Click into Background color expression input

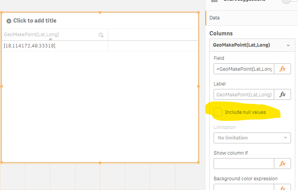tap(244, 187)
